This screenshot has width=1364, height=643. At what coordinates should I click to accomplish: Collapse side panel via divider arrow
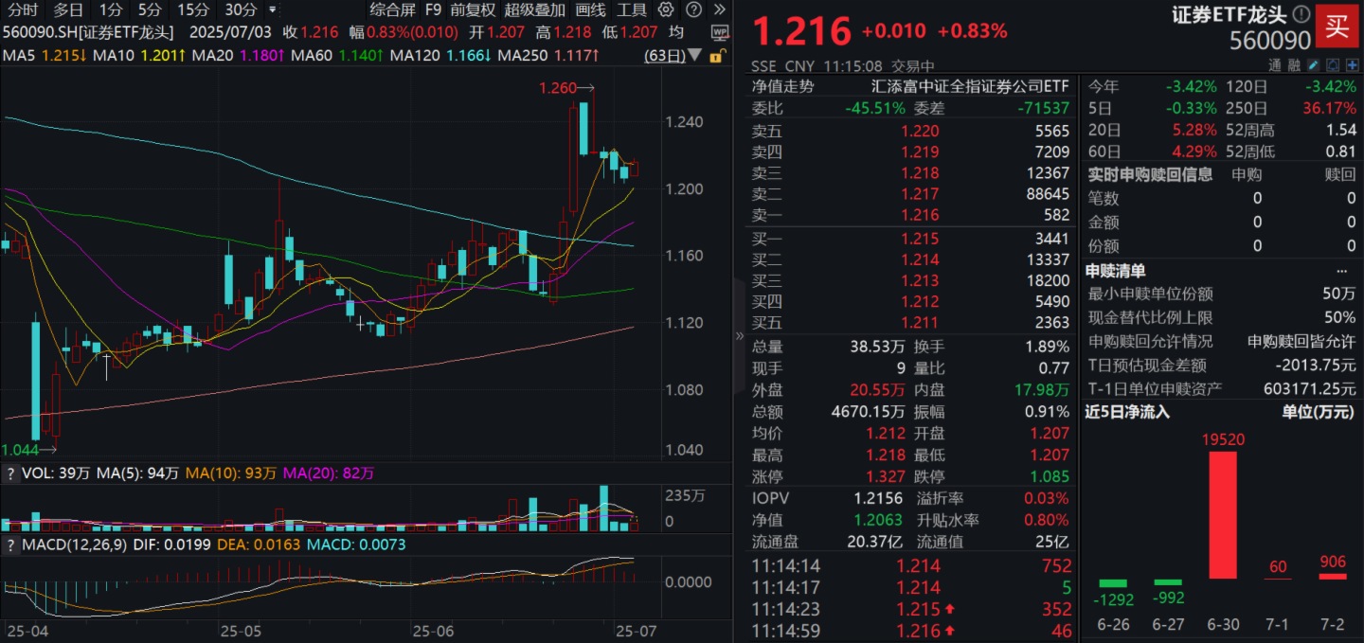pos(740,335)
